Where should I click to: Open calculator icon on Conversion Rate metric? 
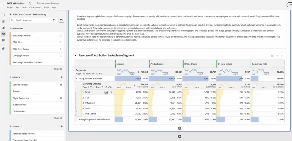pos(61,85)
